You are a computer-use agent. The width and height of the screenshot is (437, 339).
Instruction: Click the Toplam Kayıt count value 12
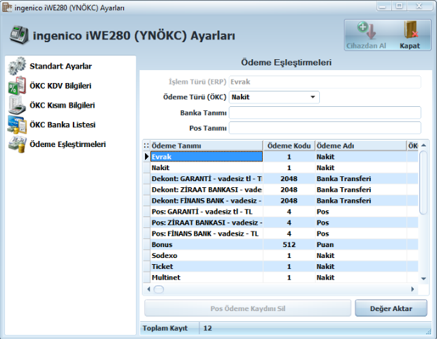(208, 328)
